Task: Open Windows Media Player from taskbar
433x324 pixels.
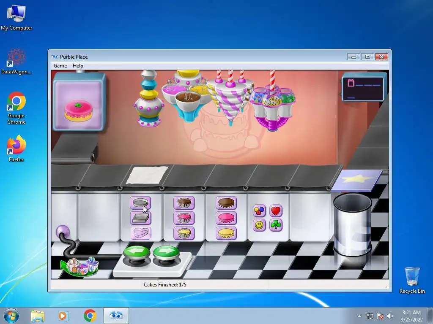Action: pos(63,316)
